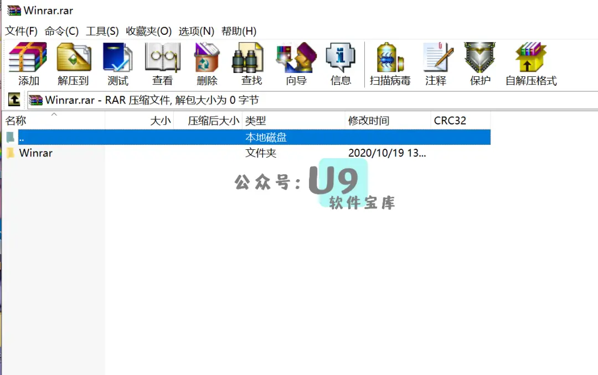Click the Winrar folder icon in list
Screen dimensions: 598x375
[11, 153]
